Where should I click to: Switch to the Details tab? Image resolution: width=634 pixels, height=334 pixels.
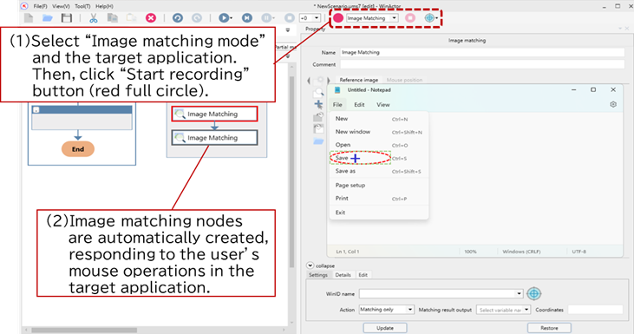click(343, 275)
